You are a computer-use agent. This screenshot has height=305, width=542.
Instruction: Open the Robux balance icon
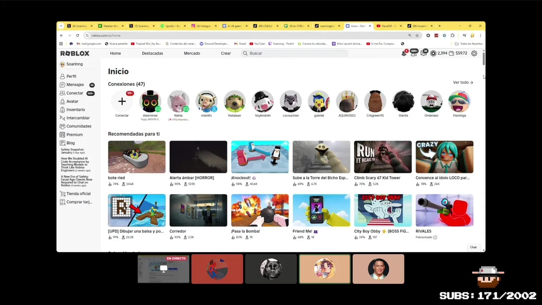(x=433, y=53)
